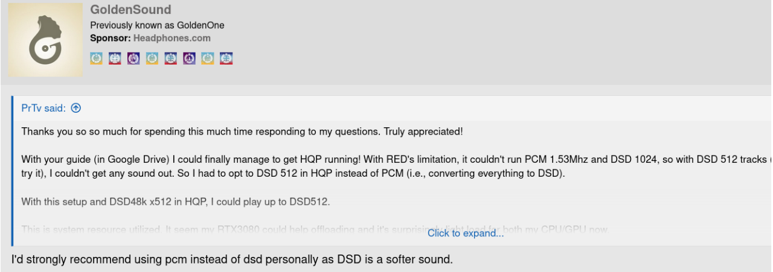Click the fifth badge, blue-red with cross
The height and width of the screenshot is (272, 773).
click(171, 59)
